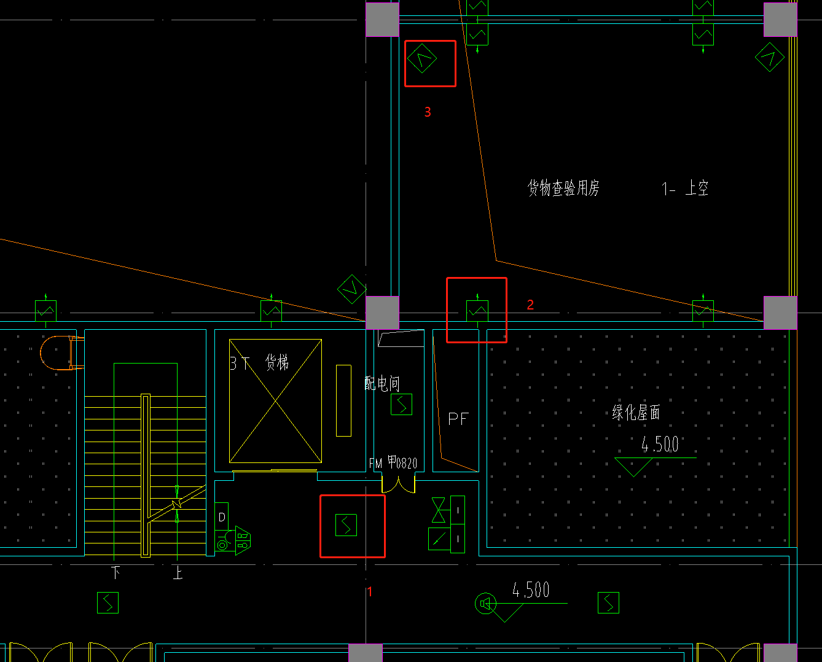The height and width of the screenshot is (662, 822).
Task: Select the bowtie valve symbol
Action: click(439, 510)
